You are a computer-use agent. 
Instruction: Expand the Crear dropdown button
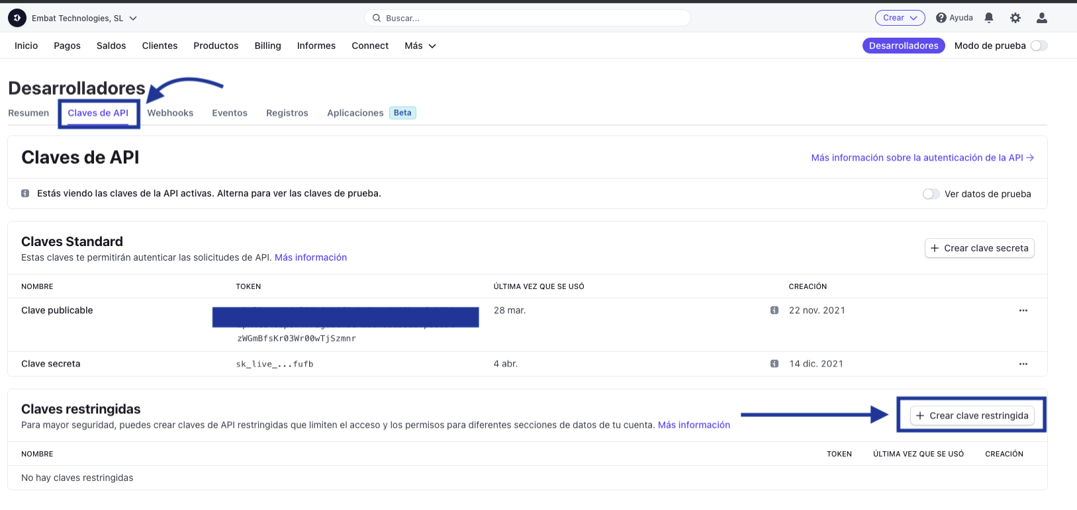(900, 18)
